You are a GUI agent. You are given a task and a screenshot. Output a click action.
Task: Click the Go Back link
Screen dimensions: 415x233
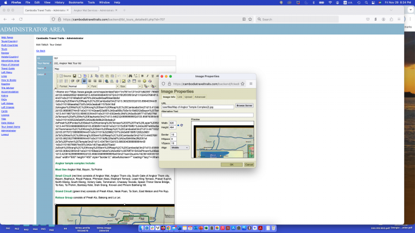click(x=40, y=50)
